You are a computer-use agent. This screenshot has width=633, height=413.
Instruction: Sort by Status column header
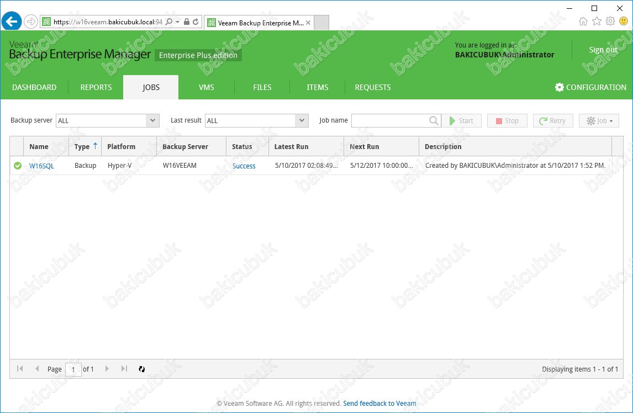click(x=247, y=146)
